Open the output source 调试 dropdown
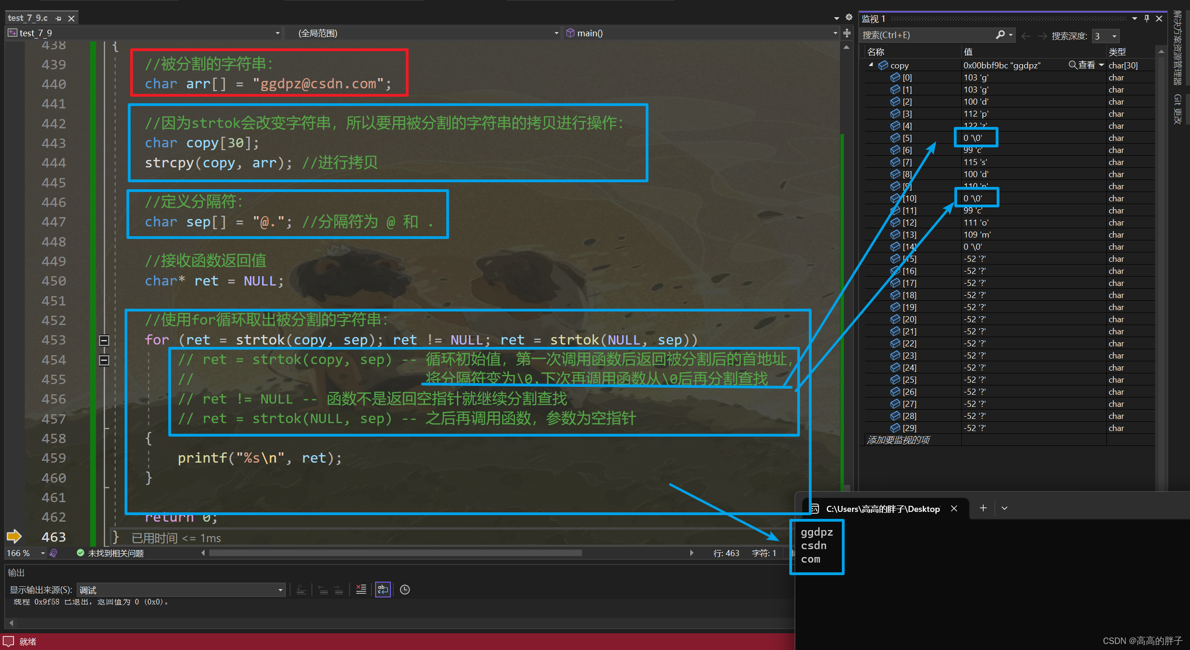Screen dimensions: 1190x650 (280, 590)
